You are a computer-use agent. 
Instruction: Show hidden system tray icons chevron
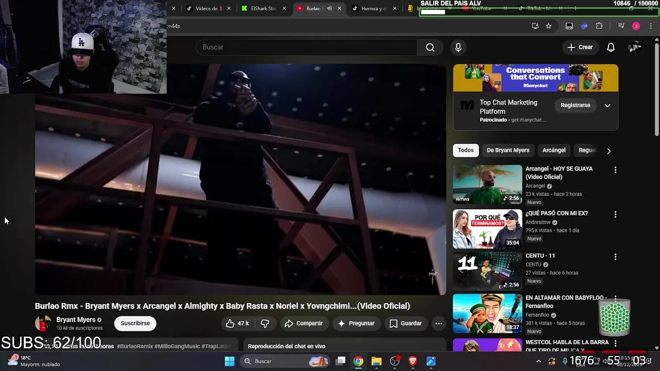tap(538, 362)
